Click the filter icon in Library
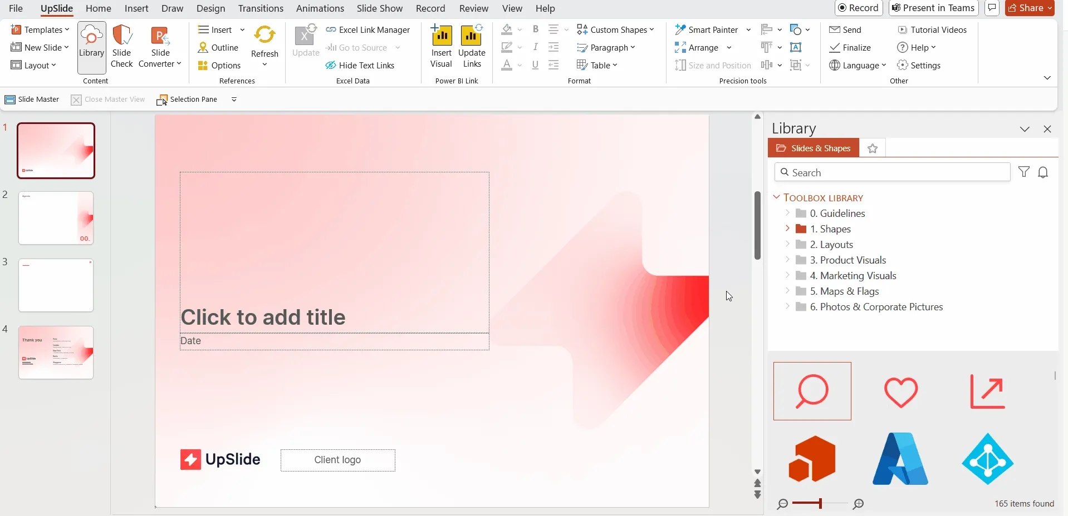Screen dimensions: 1068x516 1023,172
